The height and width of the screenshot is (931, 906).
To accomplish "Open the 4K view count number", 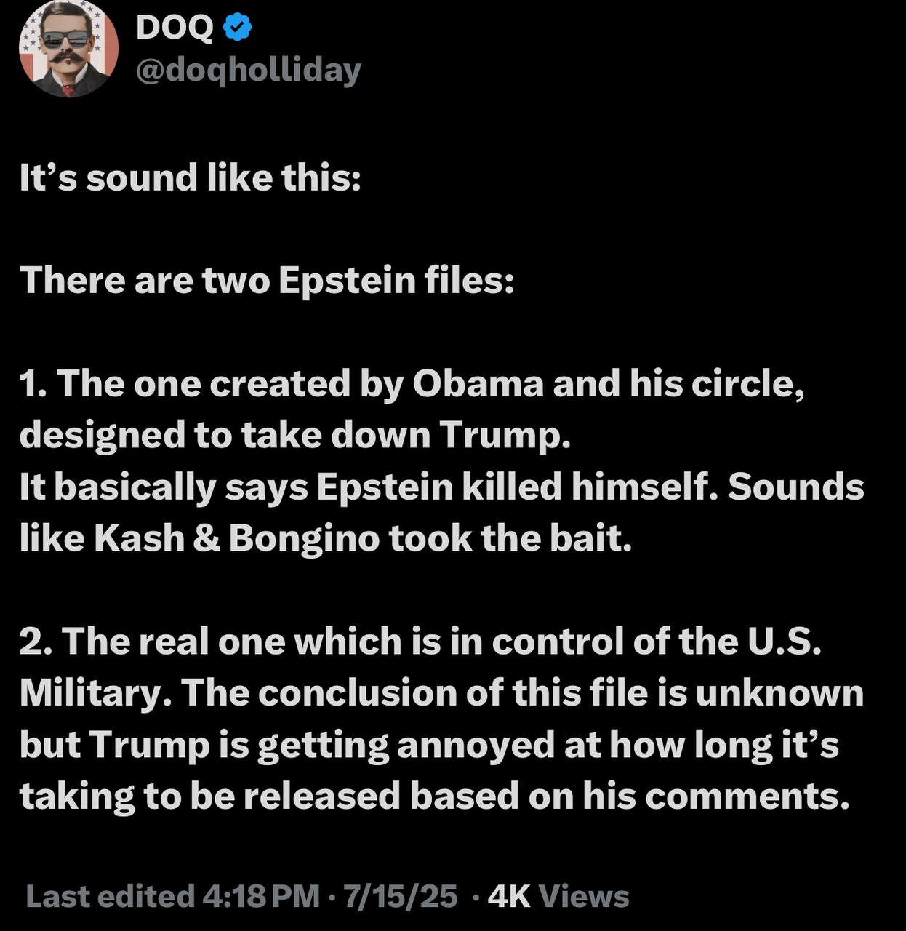I will coord(508,896).
